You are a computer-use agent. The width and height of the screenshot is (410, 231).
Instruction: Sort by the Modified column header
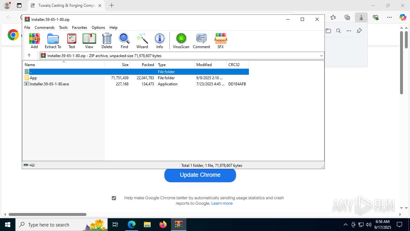click(210, 64)
